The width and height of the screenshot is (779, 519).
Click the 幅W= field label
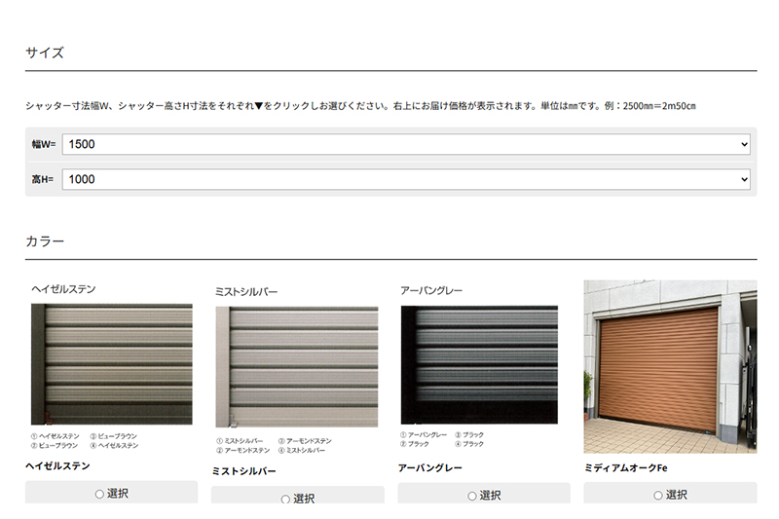[x=44, y=144]
